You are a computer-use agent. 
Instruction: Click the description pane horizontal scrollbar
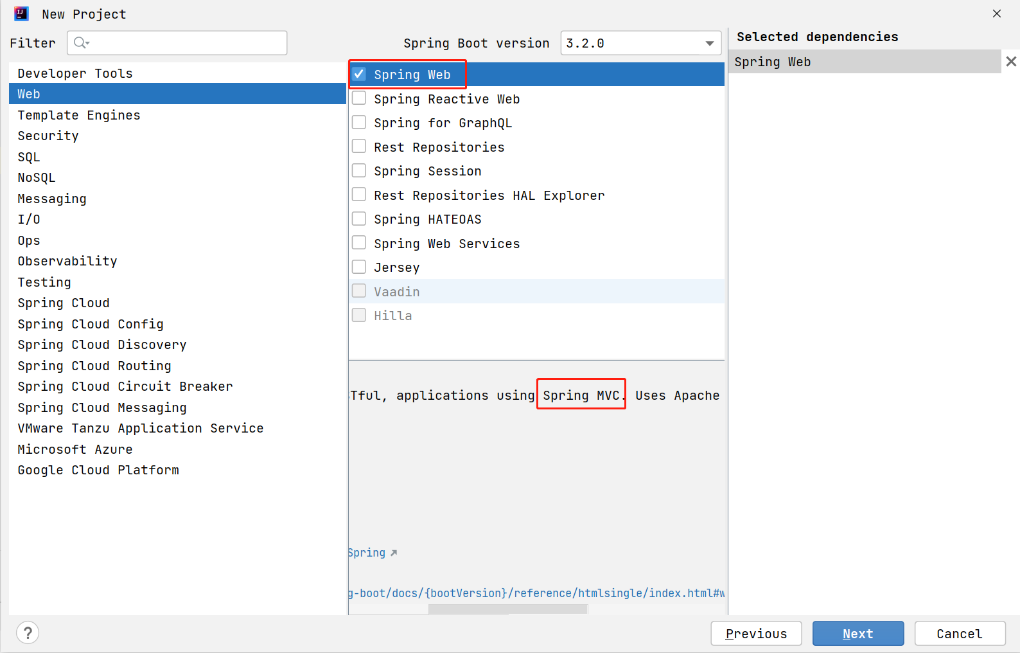point(508,609)
